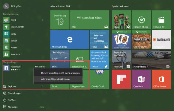The width and height of the screenshot is (174, 111).
Task: Choose Alle Vorschläge deaktivieren
Action: 58,79
